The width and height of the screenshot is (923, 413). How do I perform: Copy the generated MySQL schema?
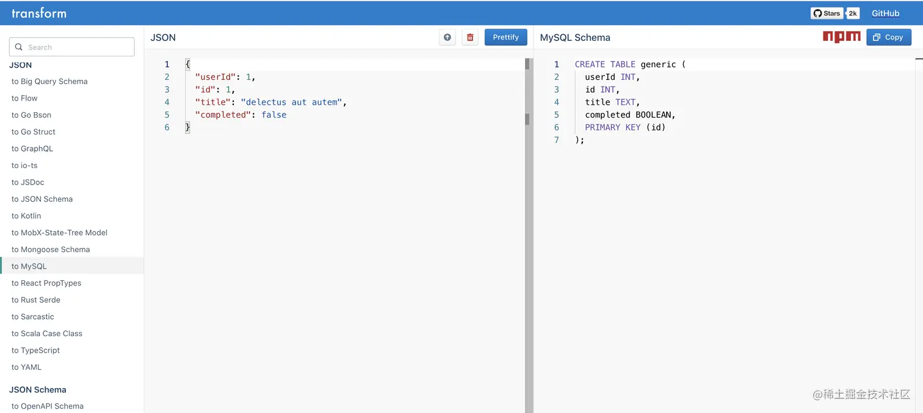(889, 37)
